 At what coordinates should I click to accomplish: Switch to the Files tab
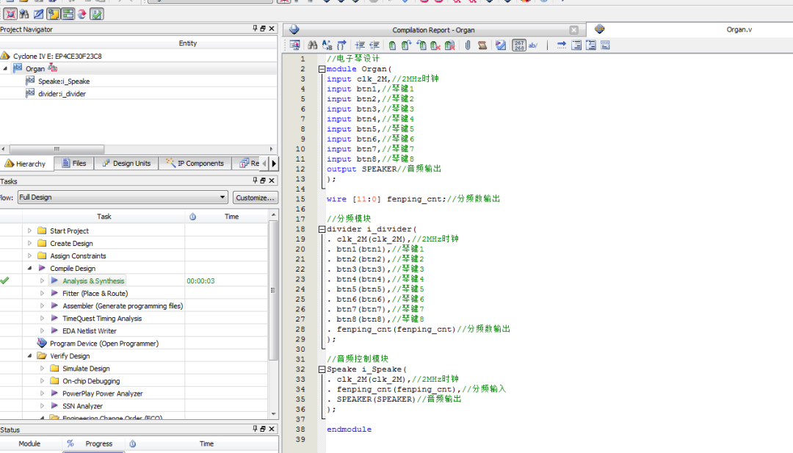tap(73, 164)
